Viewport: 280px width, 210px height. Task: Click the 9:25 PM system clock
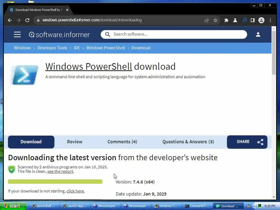270,206
